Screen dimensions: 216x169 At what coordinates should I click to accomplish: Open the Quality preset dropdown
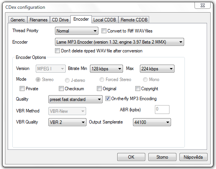pyautogui.click(x=75, y=99)
